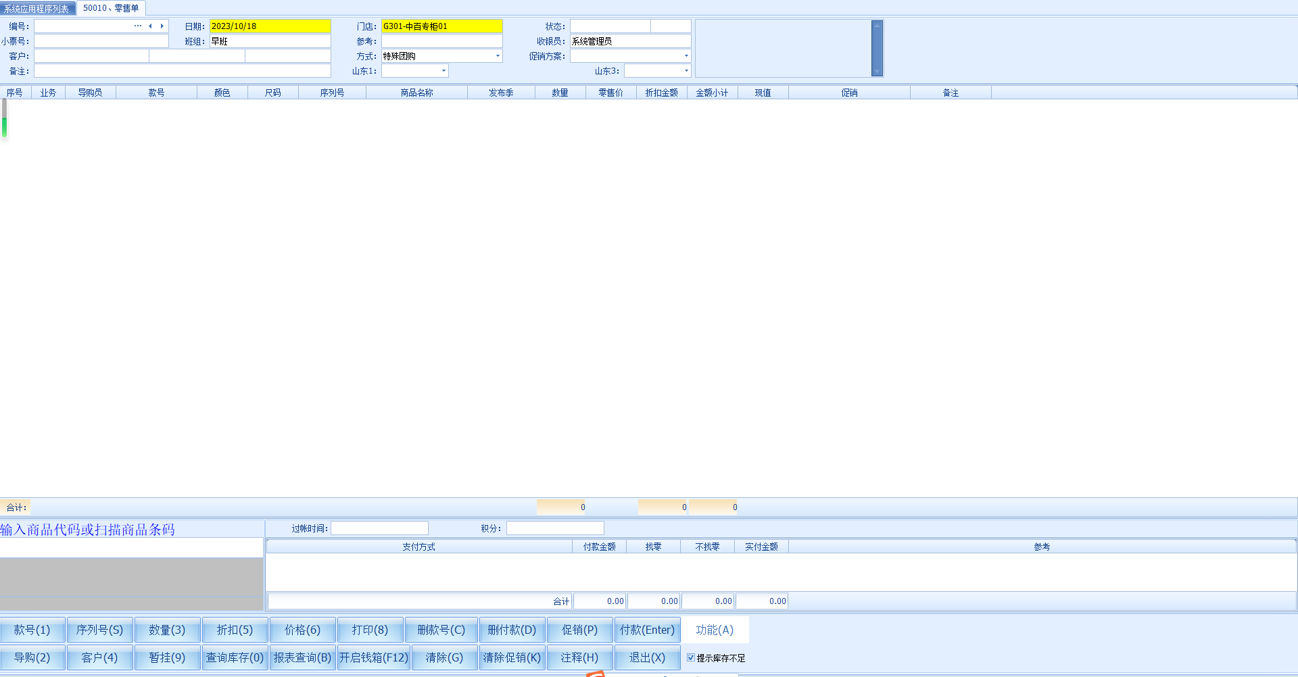Click the 积分 input field
The height and width of the screenshot is (677, 1298).
click(x=555, y=528)
